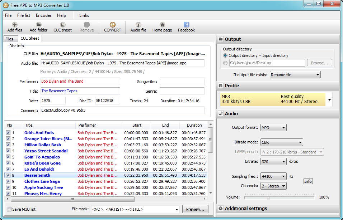
Task: Open the If output file exists dropdown
Action: pyautogui.click(x=295, y=75)
